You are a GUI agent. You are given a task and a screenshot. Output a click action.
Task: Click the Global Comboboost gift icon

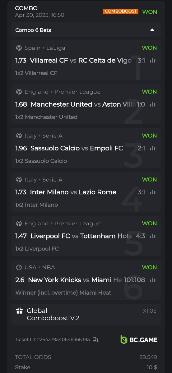(x=20, y=311)
